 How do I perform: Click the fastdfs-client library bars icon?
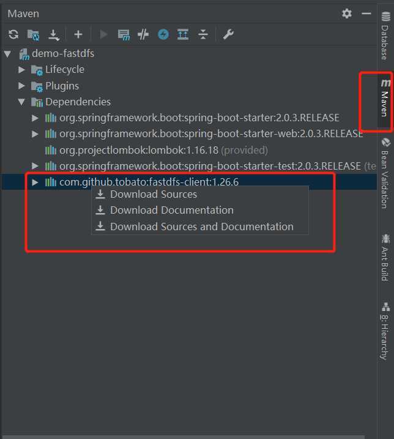pos(50,182)
